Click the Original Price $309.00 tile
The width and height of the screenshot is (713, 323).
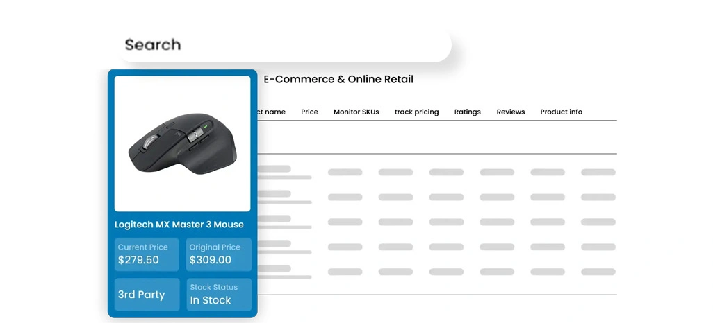pos(219,254)
